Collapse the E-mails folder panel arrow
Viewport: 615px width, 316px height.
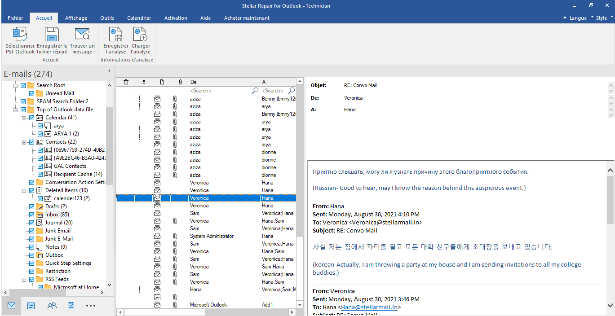[x=109, y=71]
